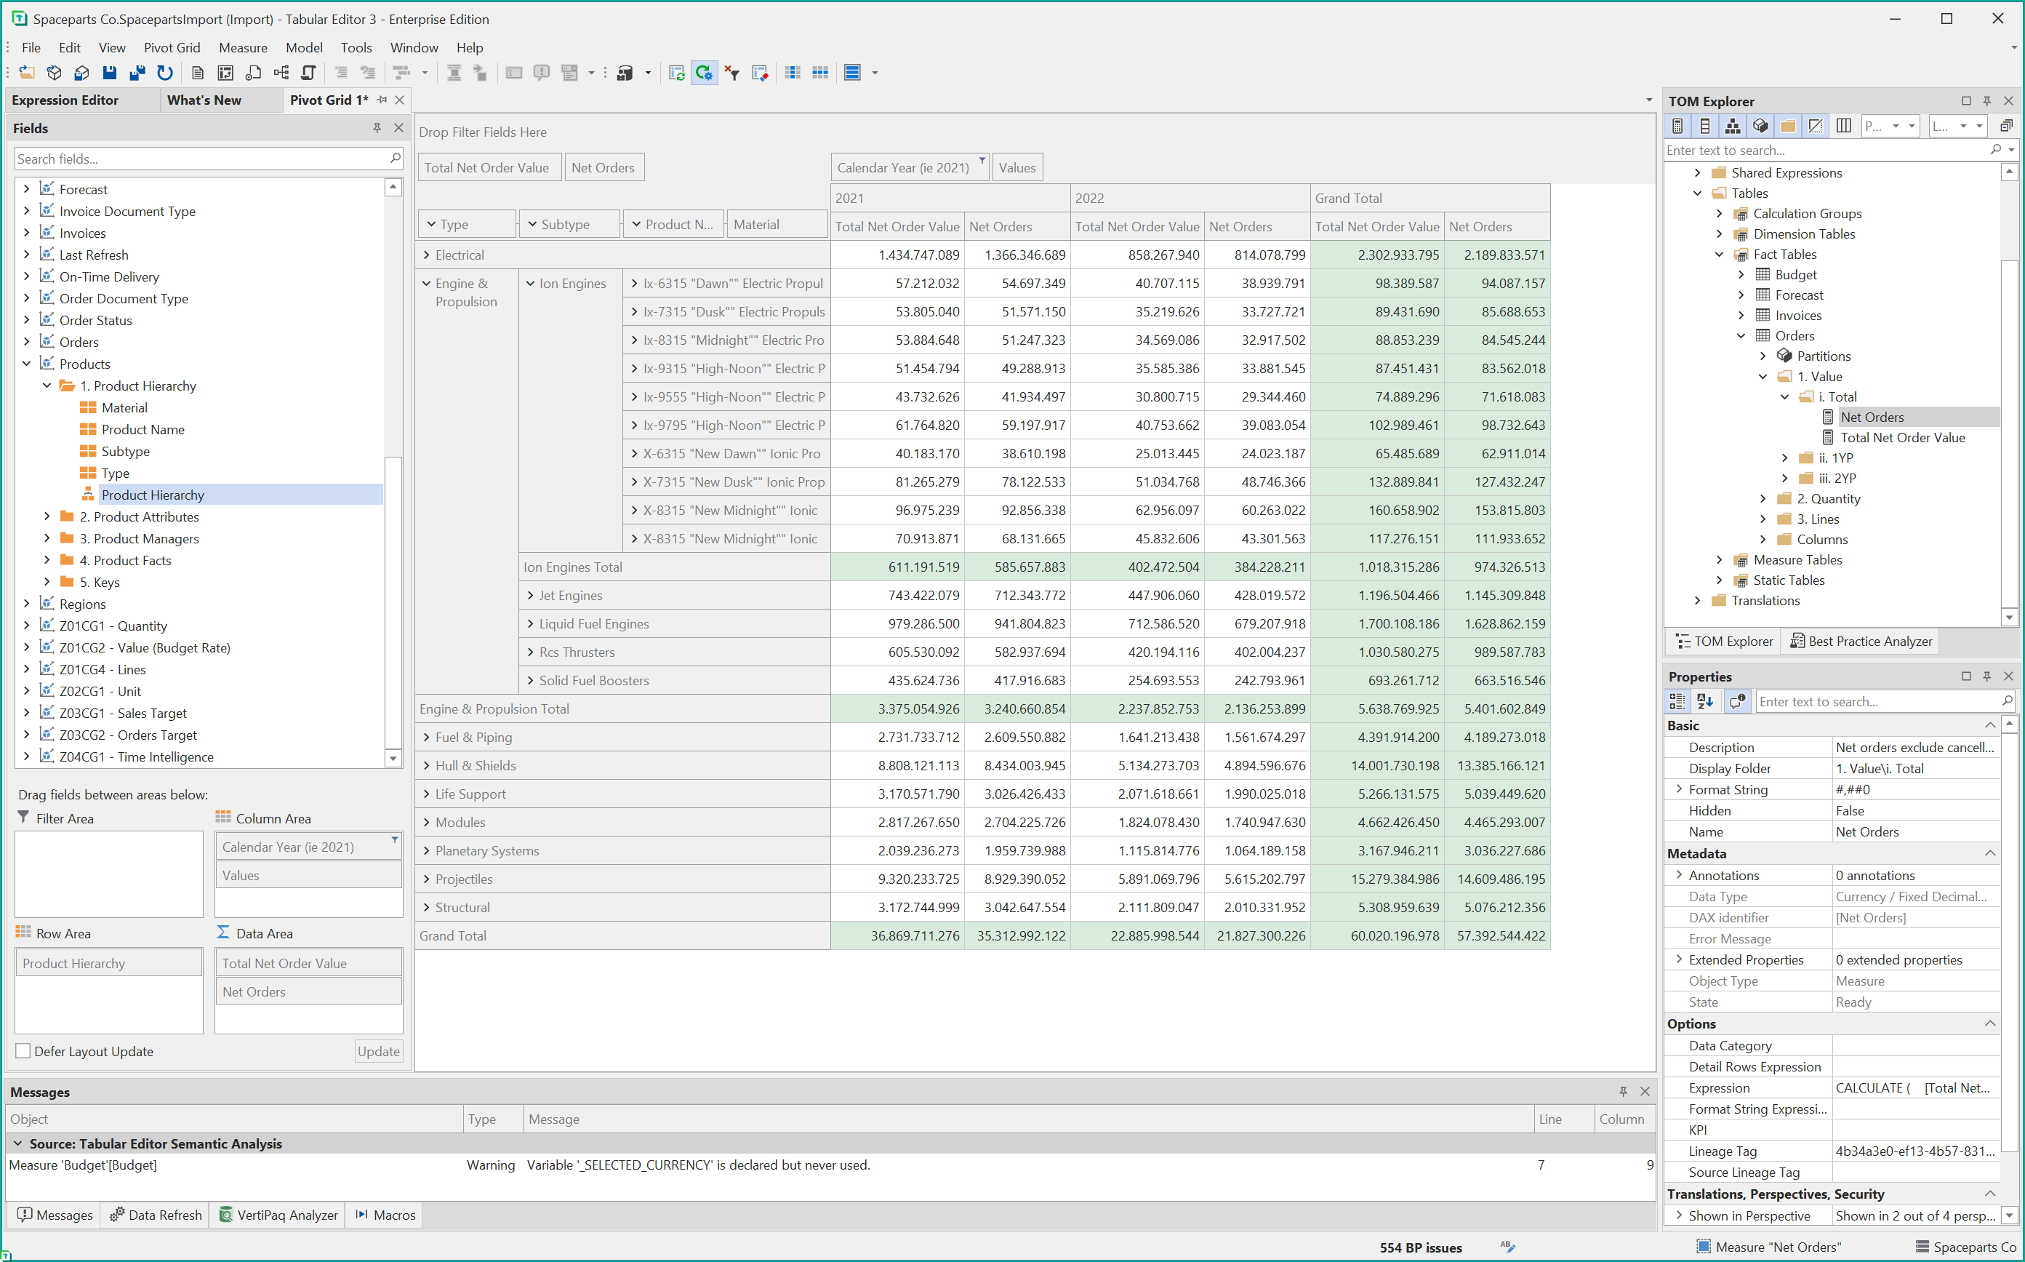Open the Pivot Grid tab
The width and height of the screenshot is (2025, 1262).
[x=330, y=100]
